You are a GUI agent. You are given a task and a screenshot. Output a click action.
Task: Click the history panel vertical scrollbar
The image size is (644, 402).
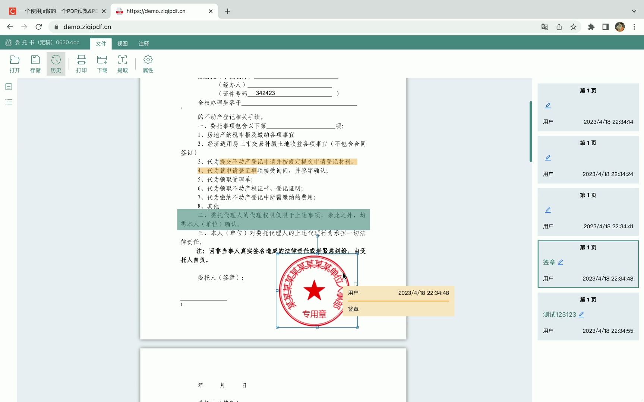pos(531,131)
